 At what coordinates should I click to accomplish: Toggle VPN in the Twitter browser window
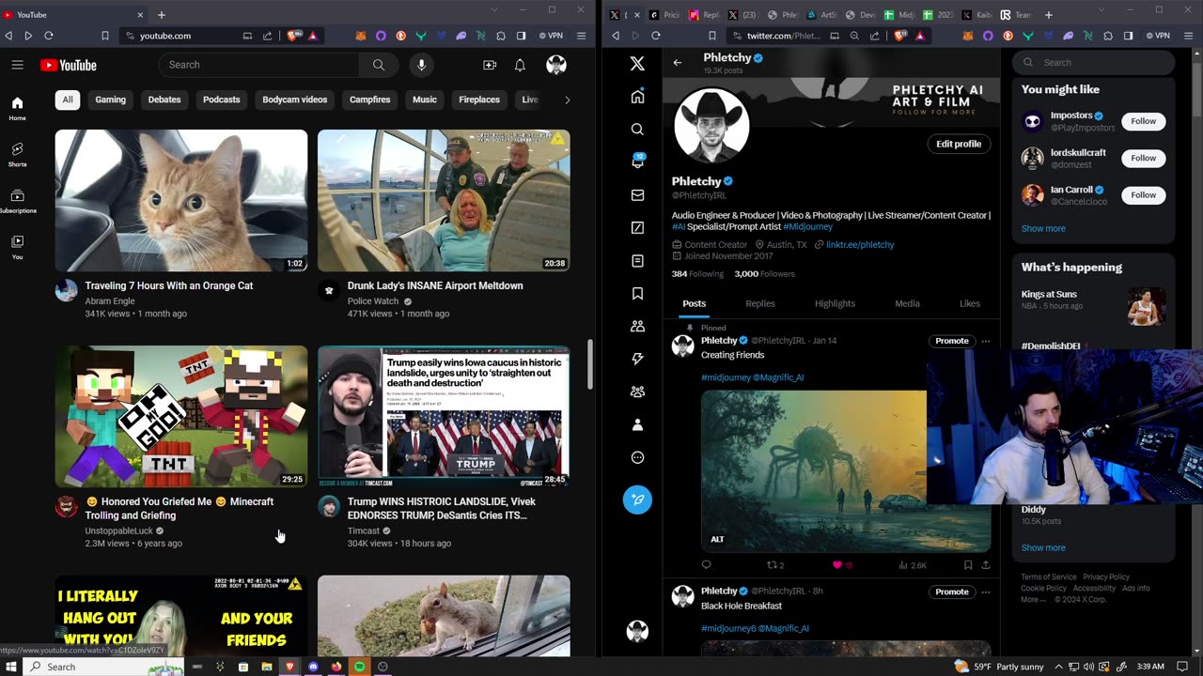point(1157,36)
